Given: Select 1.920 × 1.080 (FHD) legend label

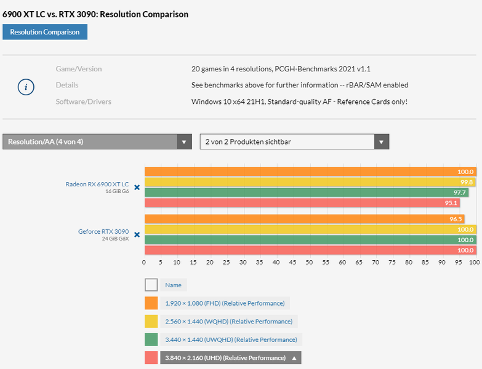Looking at the screenshot, I should click(225, 303).
